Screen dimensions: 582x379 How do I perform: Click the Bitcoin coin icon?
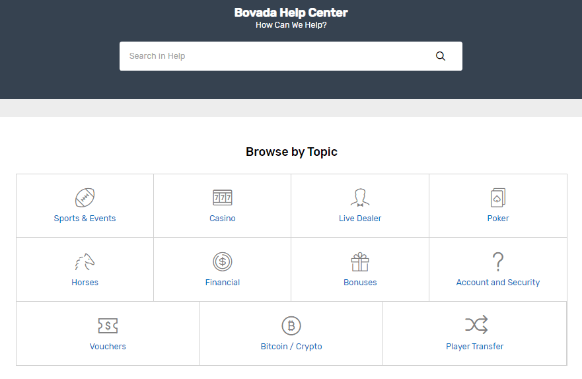pos(291,326)
